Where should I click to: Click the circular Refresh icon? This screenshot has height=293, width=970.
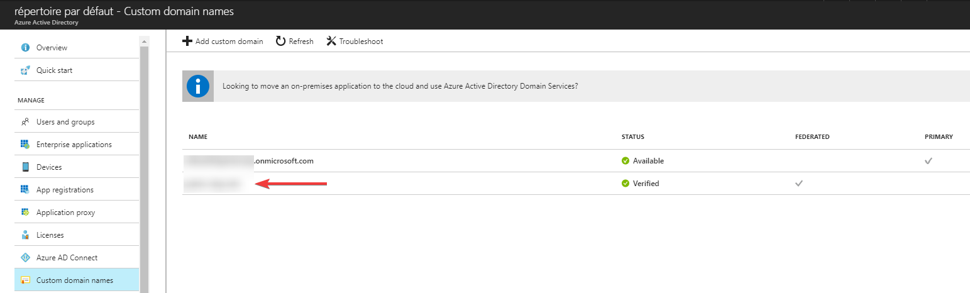coord(281,41)
